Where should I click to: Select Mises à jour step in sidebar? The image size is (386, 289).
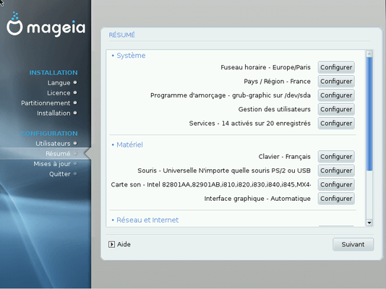point(52,164)
